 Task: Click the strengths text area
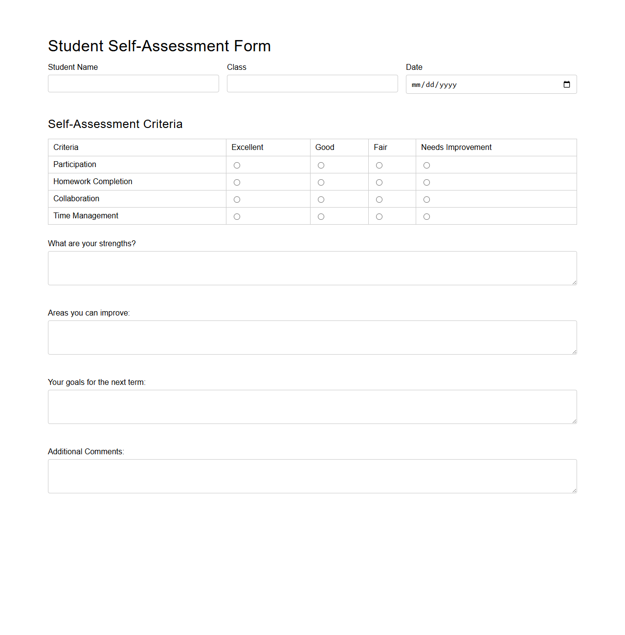pos(312,268)
